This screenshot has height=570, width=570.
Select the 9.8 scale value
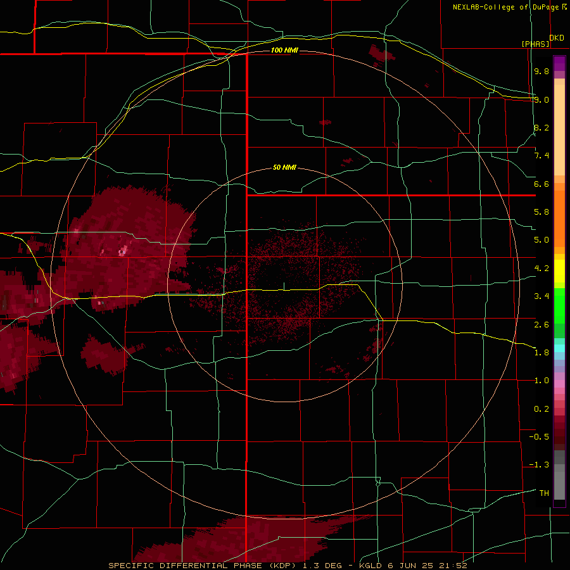[x=541, y=71]
